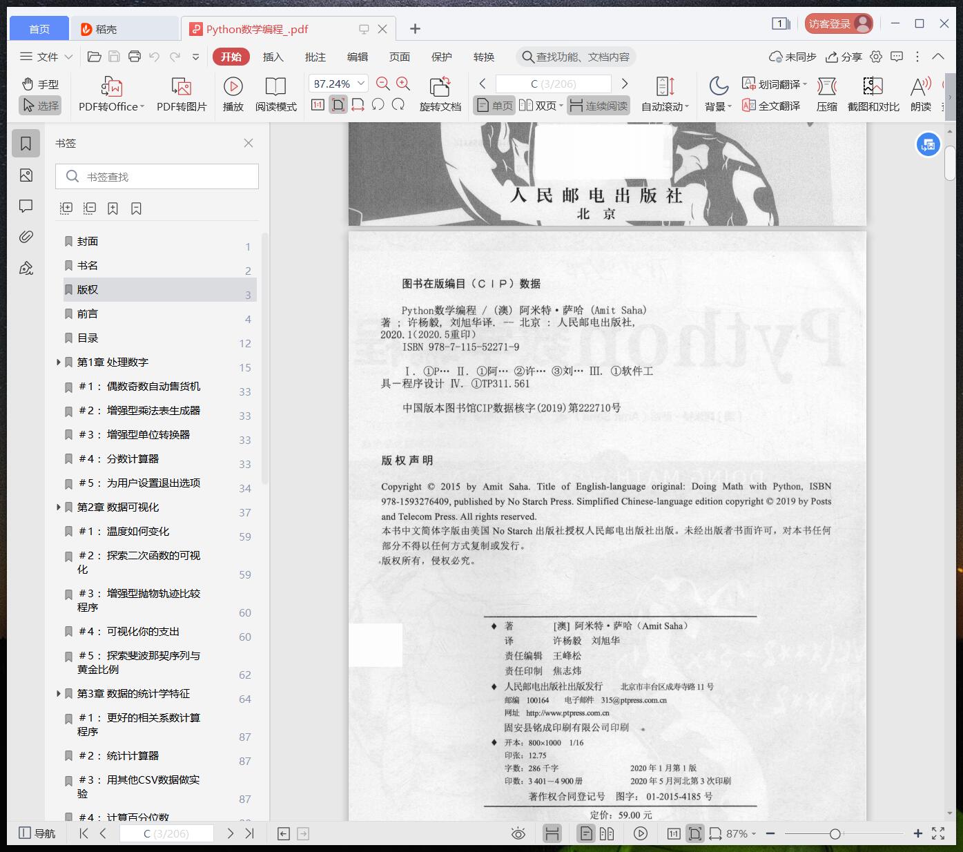This screenshot has width=963, height=852.
Task: Click 访客登录 guest login
Action: 838,24
